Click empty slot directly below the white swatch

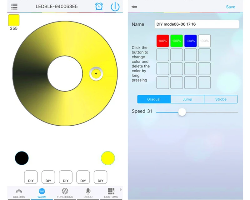[x=204, y=55]
